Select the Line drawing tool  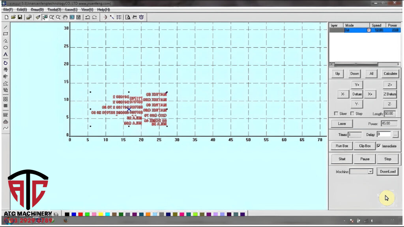pos(6,27)
